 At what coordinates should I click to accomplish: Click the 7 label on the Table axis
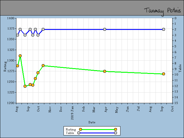[175, 57]
